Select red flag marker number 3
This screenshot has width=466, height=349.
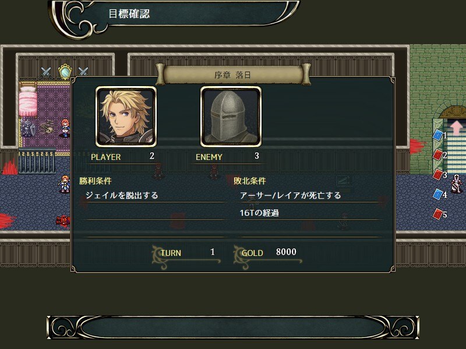[x=438, y=174]
